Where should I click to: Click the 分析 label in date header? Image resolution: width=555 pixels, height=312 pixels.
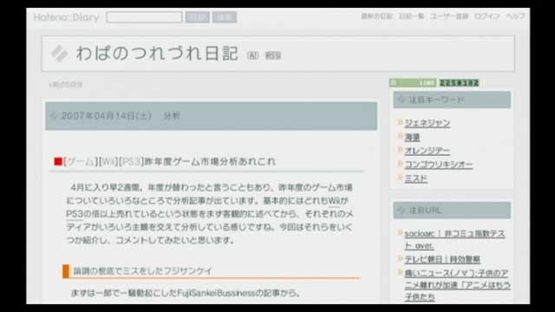click(172, 115)
